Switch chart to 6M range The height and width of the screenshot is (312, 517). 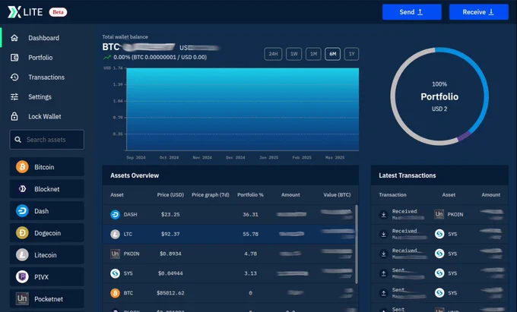click(x=333, y=54)
